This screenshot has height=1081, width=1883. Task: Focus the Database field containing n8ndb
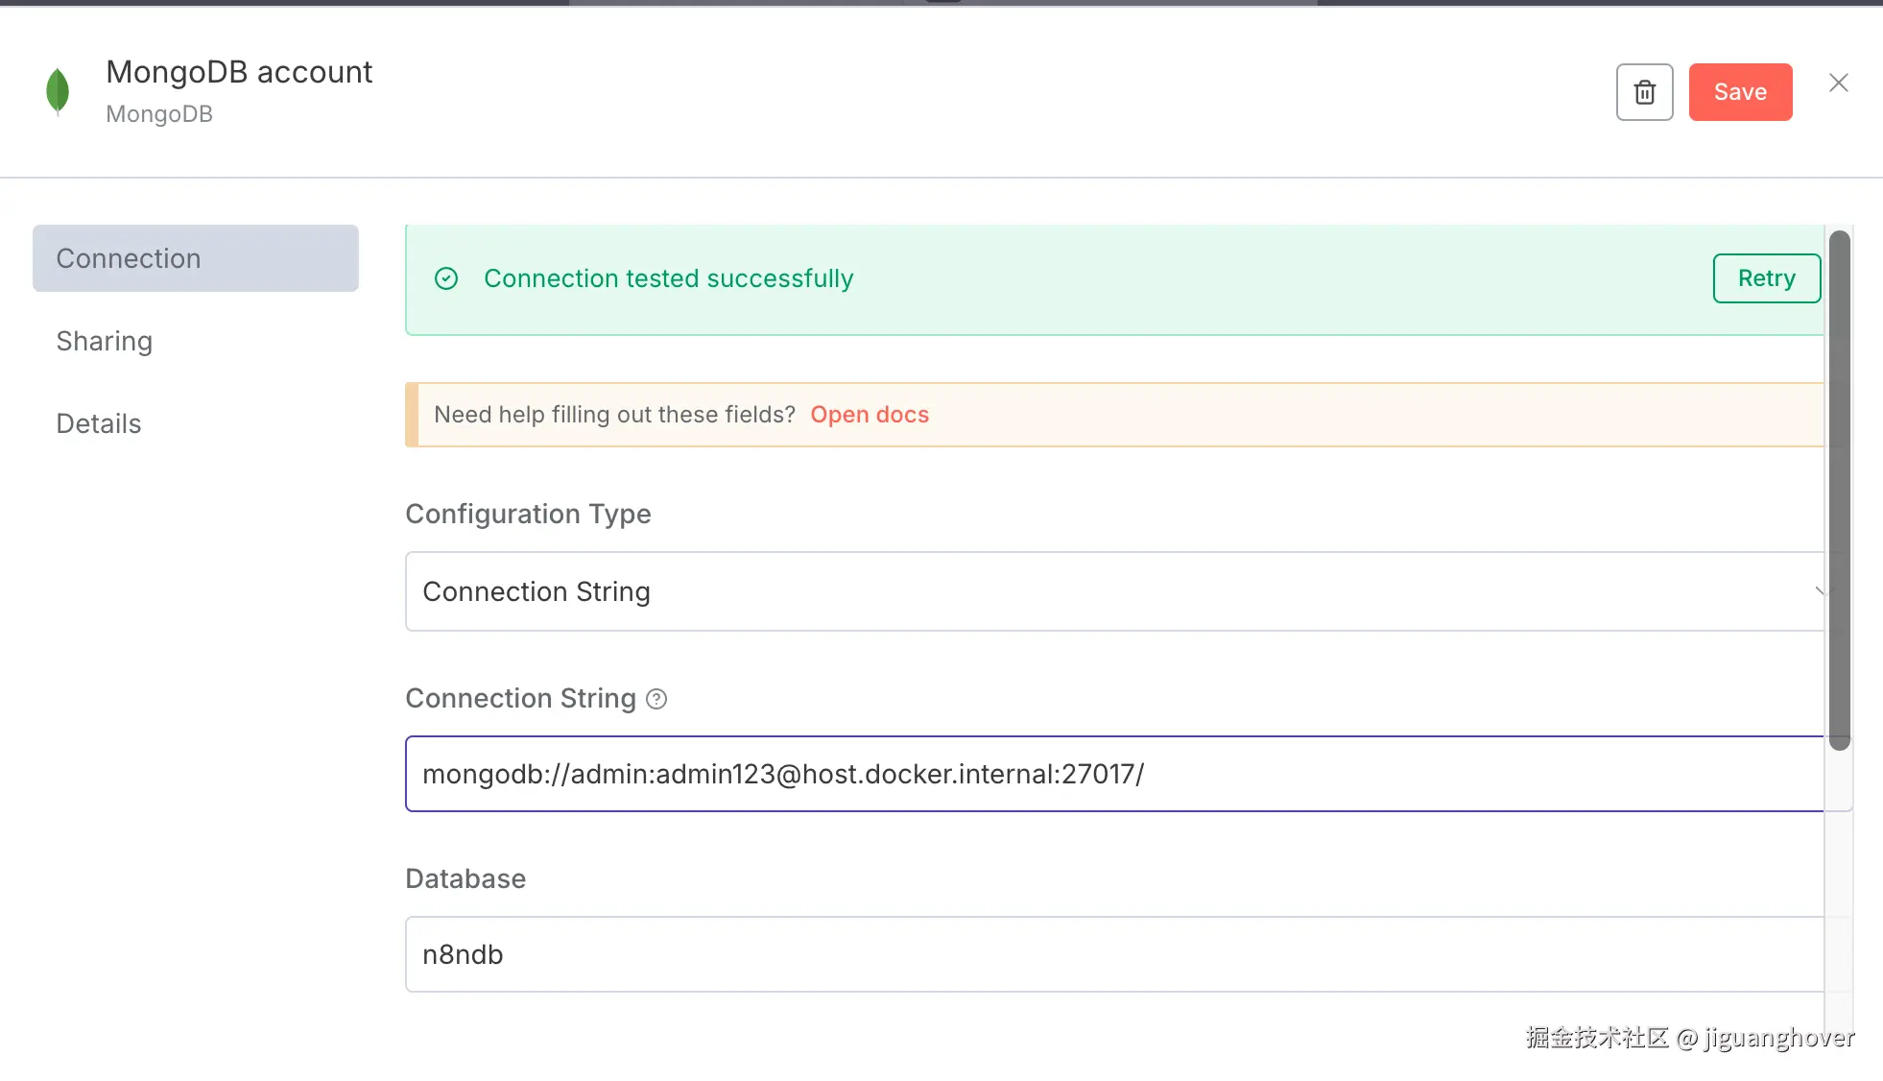point(1113,954)
